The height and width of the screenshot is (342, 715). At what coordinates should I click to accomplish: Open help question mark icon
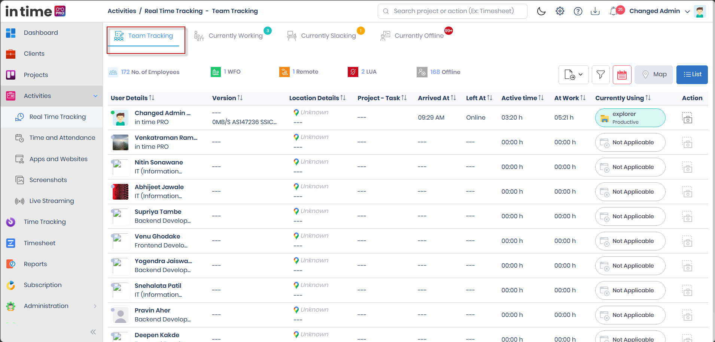pyautogui.click(x=578, y=11)
